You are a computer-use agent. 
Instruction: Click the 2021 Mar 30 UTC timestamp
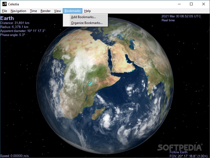[x=181, y=16]
